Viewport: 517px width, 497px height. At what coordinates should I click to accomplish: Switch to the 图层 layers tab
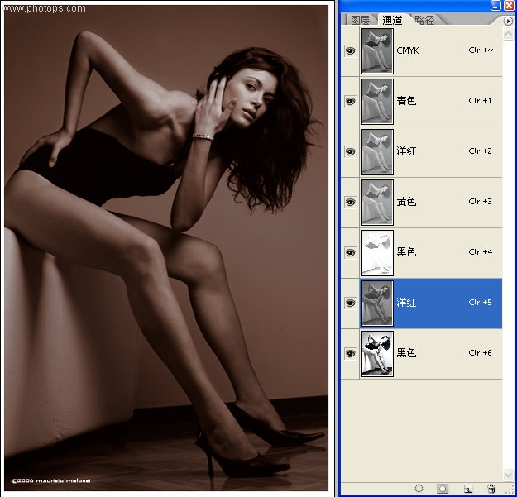360,20
